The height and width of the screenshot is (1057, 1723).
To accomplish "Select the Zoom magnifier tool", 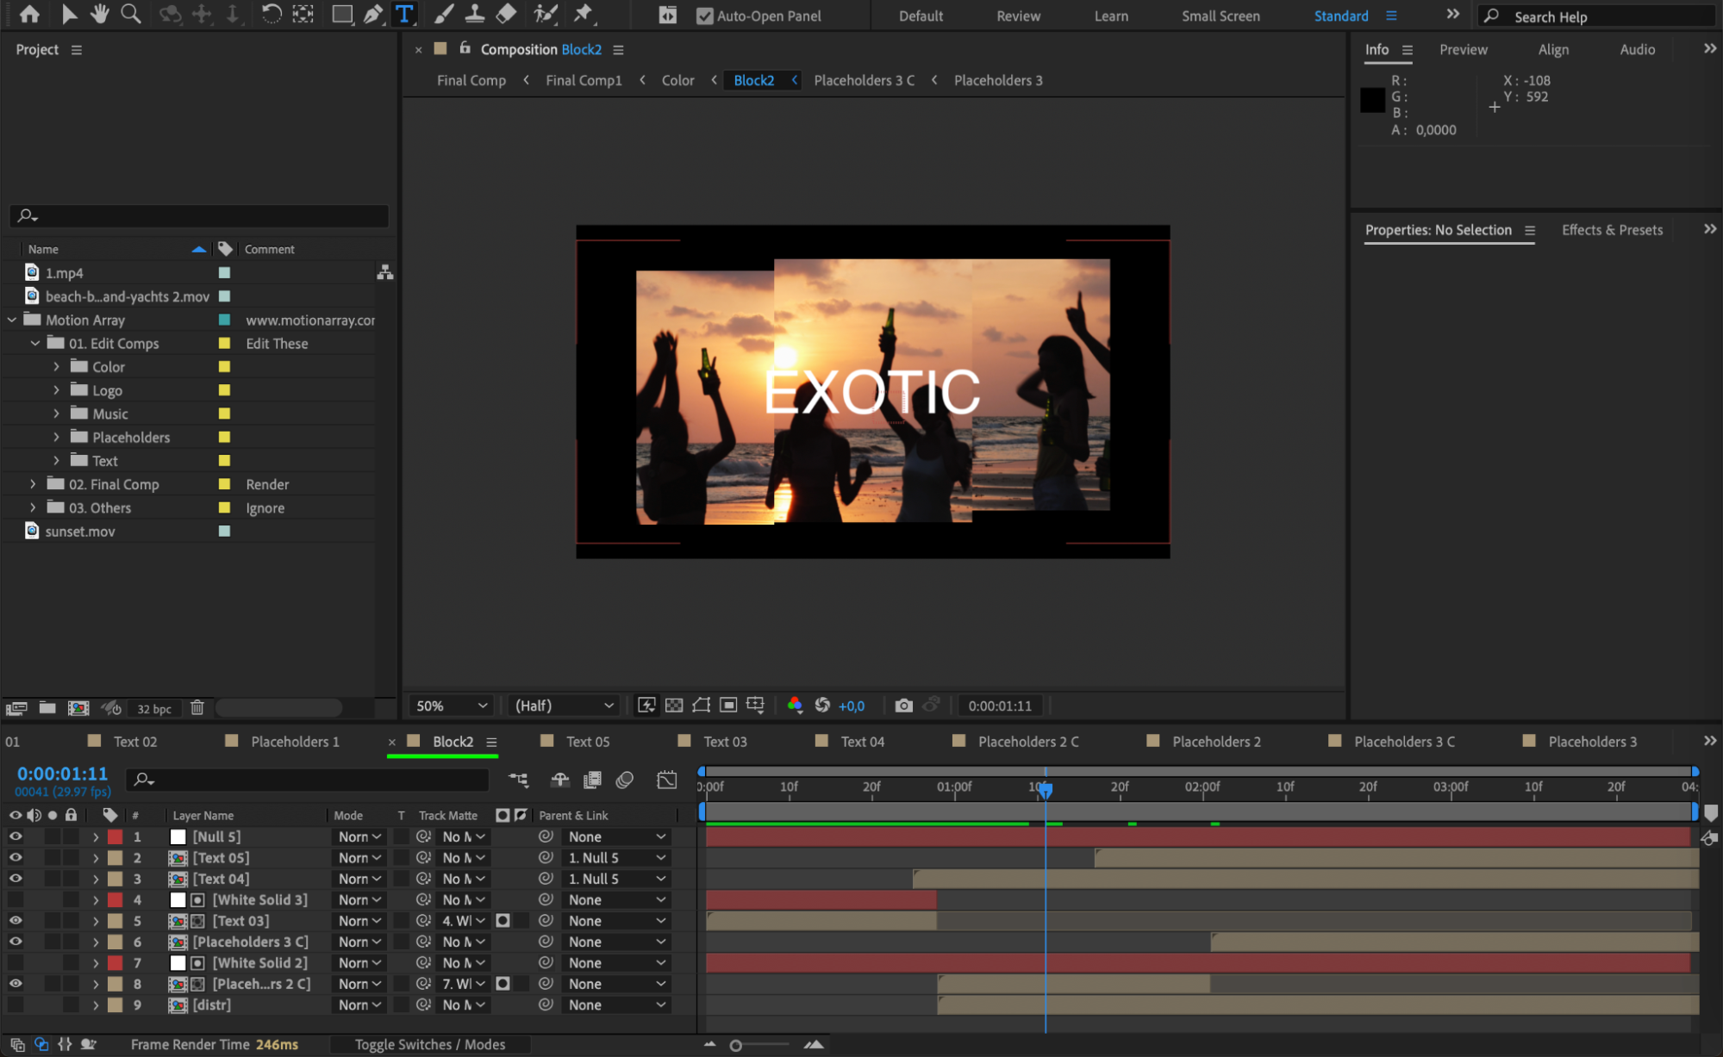I will click(x=130, y=14).
